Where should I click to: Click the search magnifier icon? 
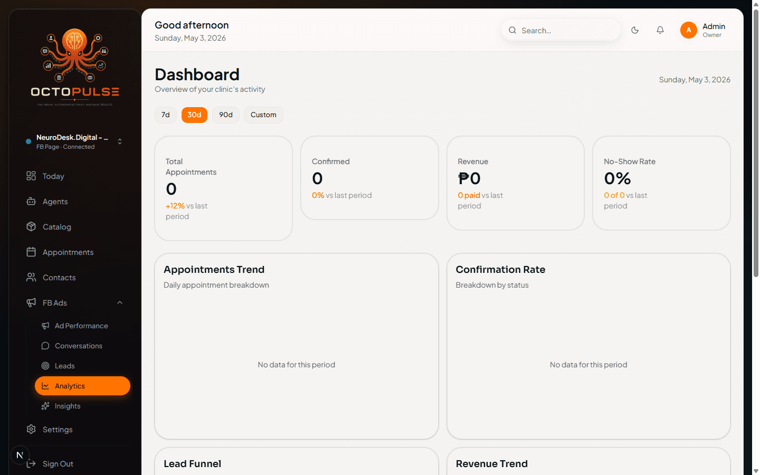(x=512, y=30)
